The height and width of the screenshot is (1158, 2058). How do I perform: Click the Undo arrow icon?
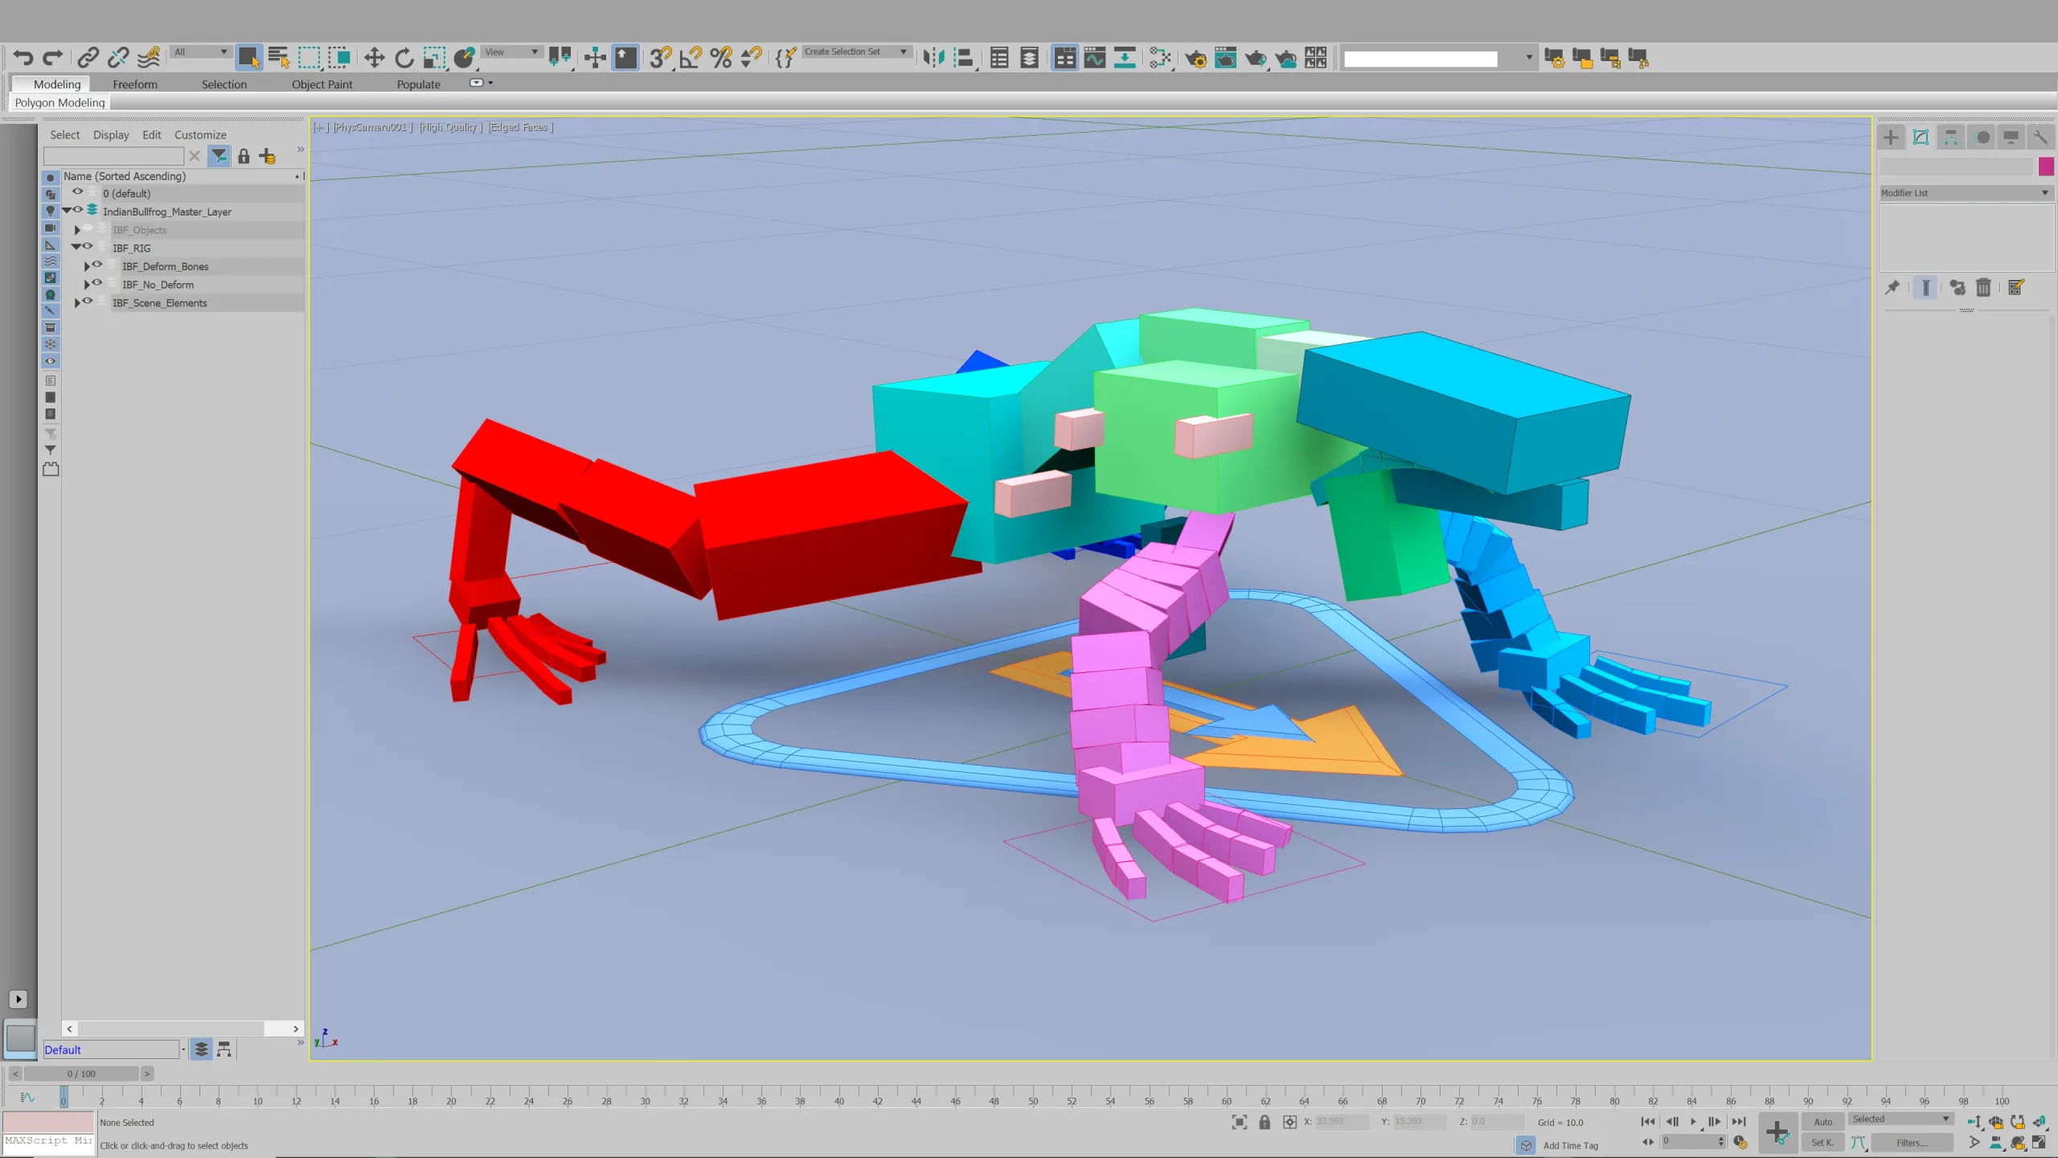point(23,57)
